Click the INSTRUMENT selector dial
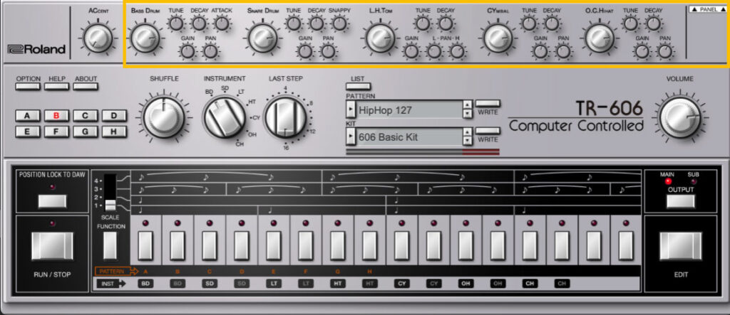This screenshot has height=315, width=730. 225,117
